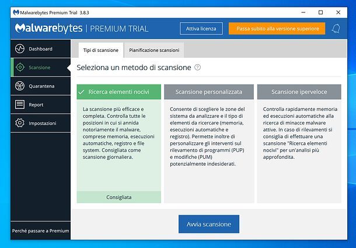This screenshot has width=356, height=248.
Task: Click Scansione personalizzata description text
Action: tap(207, 137)
